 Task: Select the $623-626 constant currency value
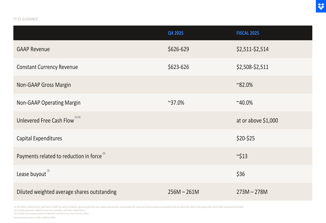pos(178,67)
